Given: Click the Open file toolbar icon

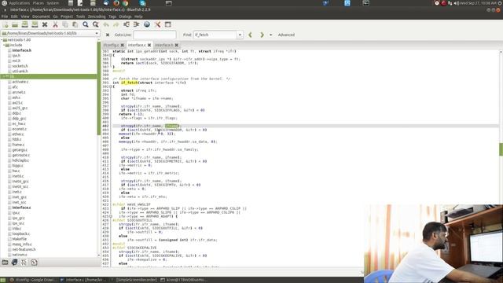Looking at the screenshot, I should coord(15,24).
